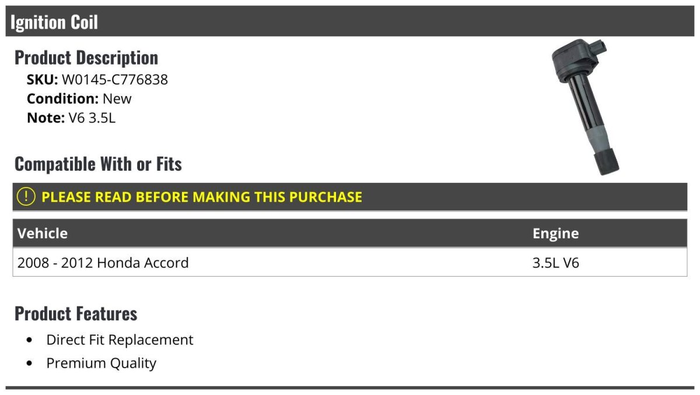Click the Condition label
700x395 pixels.
[62, 98]
